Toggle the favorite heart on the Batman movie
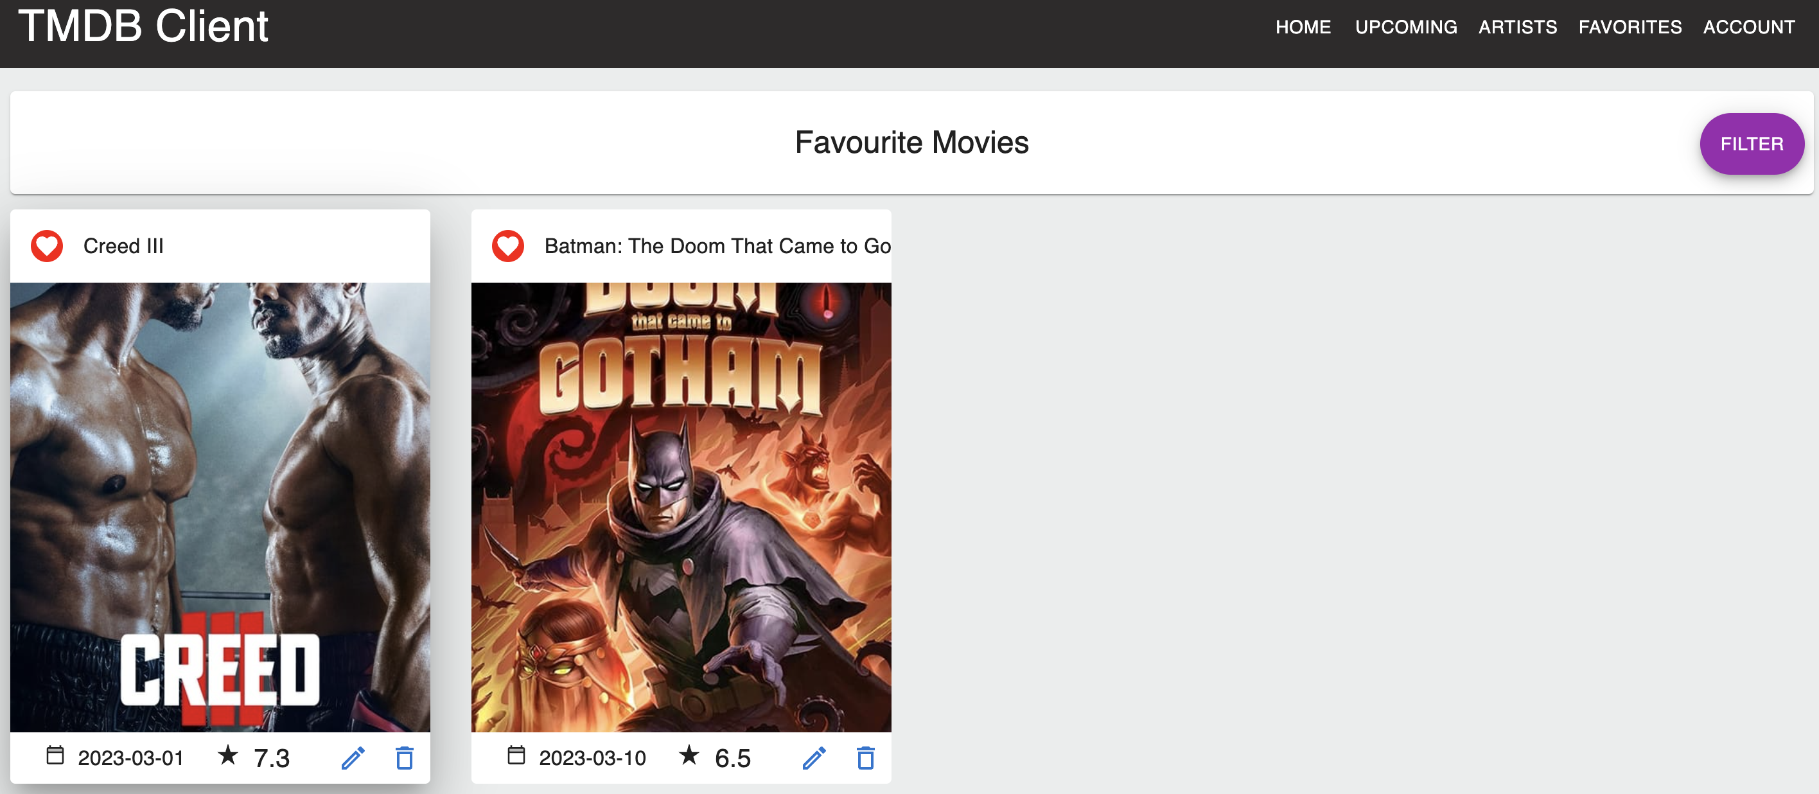The height and width of the screenshot is (794, 1819). coord(507,246)
